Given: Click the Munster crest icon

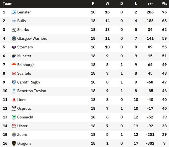Looking at the screenshot, I should pyautogui.click(x=14, y=56).
